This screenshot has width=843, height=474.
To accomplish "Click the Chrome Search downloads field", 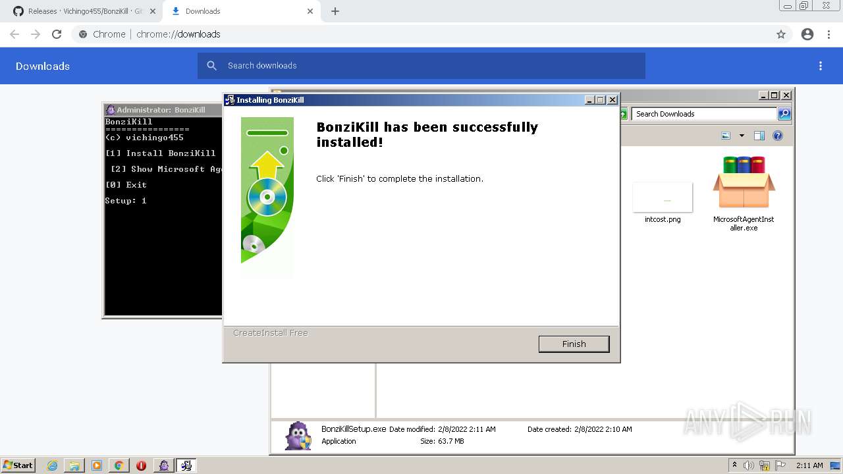I will [x=421, y=66].
